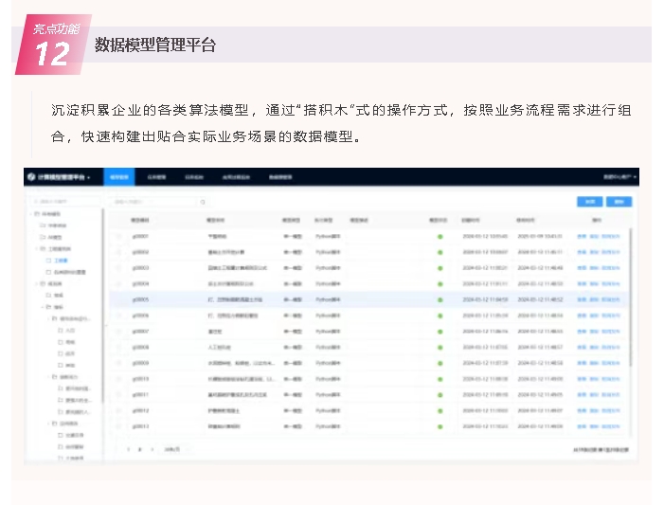Image resolution: width=664 pixels, height=505 pixels.
Task: Click the table's vertical scrollbar
Action: pos(632,284)
